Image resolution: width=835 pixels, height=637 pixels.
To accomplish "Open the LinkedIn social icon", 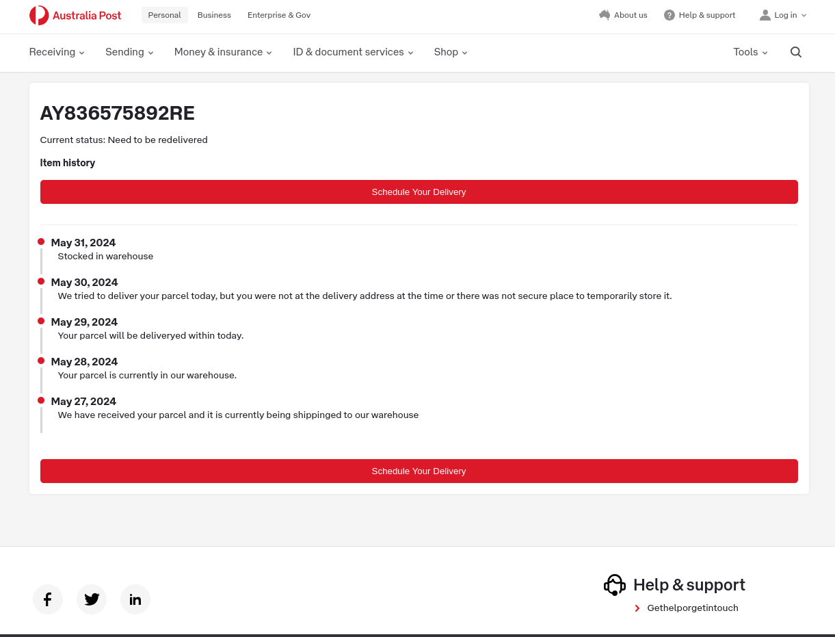I will tap(135, 599).
